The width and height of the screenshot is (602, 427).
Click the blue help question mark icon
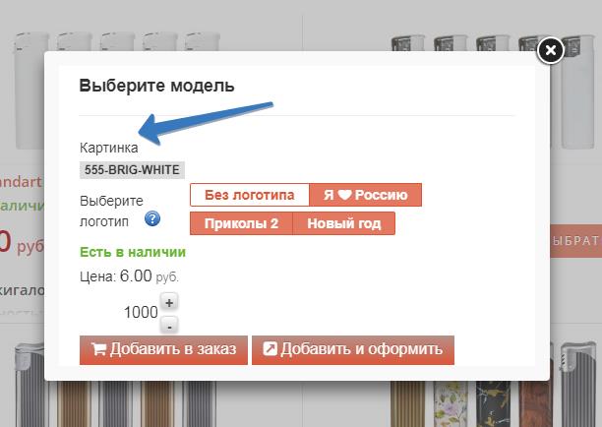point(152,218)
